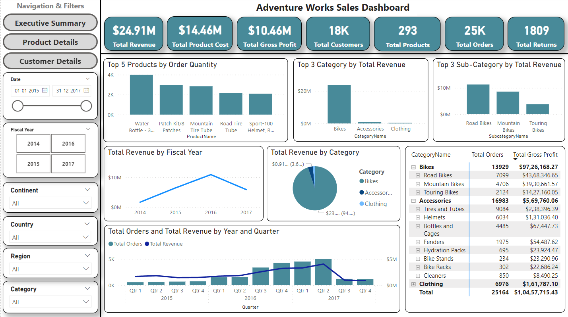Click the left handle of date slider
The image size is (568, 317).
tap(18, 106)
